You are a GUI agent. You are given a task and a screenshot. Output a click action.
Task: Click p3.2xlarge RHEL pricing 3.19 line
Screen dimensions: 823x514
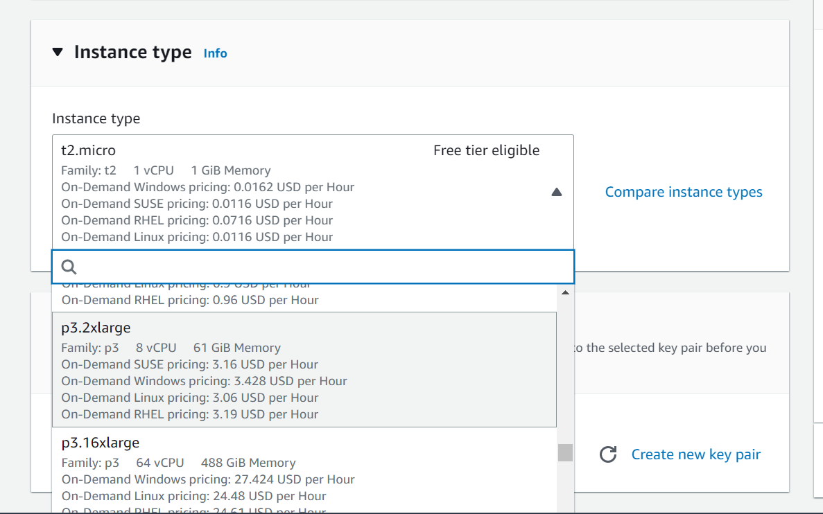pos(189,414)
